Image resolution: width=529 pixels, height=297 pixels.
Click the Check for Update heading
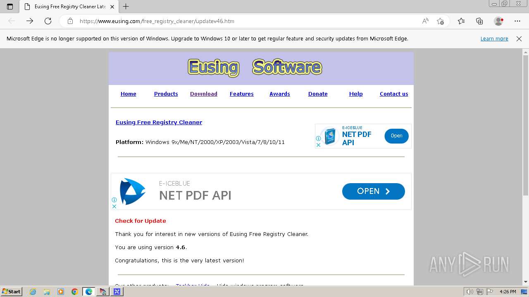141,221
